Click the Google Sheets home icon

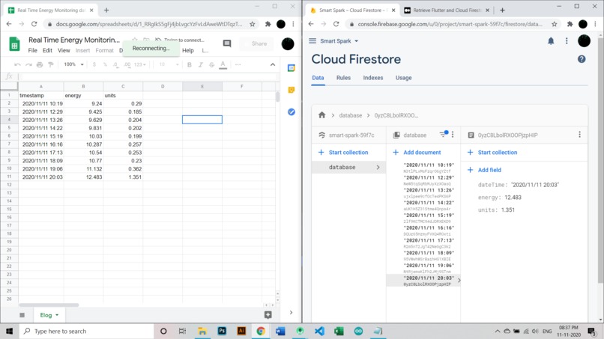click(x=15, y=44)
